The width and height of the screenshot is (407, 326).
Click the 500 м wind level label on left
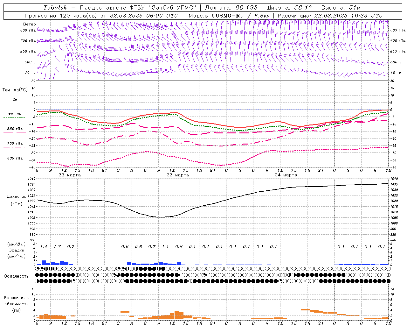tap(30, 62)
